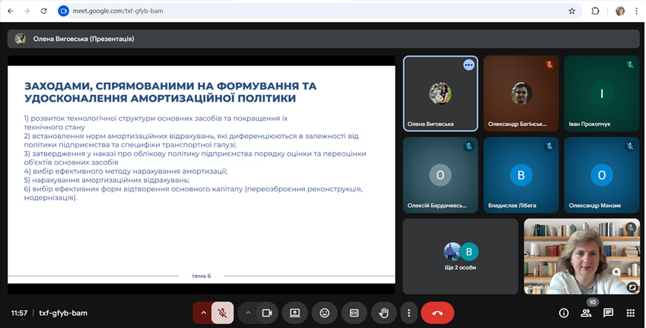Toggle closed captions button
The width and height of the screenshot is (646, 328).
354,312
